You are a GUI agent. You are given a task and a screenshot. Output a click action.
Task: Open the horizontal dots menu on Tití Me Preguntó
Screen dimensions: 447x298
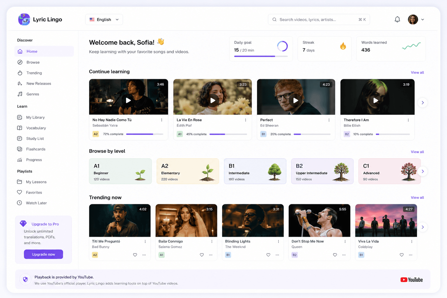point(144,255)
